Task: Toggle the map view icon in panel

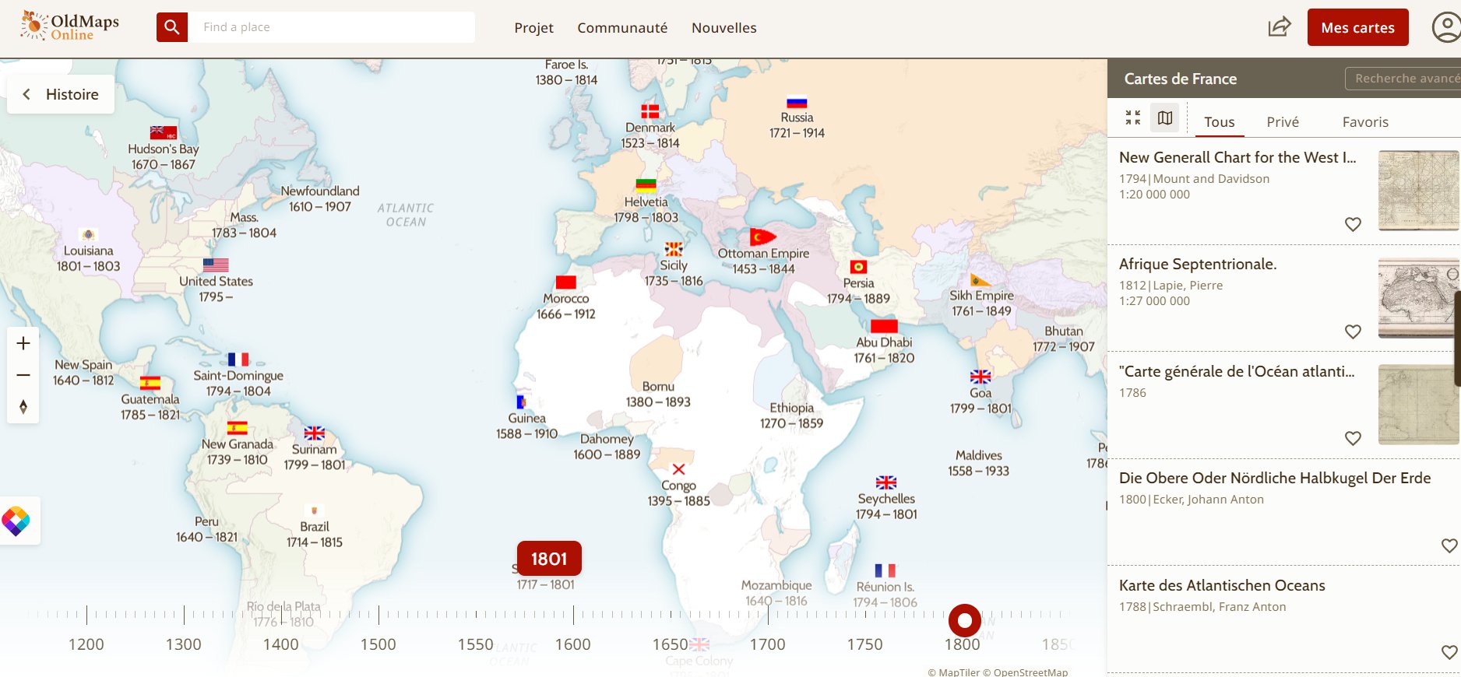Action: [1165, 118]
